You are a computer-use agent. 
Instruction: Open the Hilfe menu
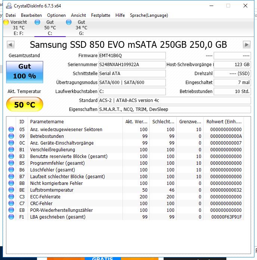tap(120, 15)
